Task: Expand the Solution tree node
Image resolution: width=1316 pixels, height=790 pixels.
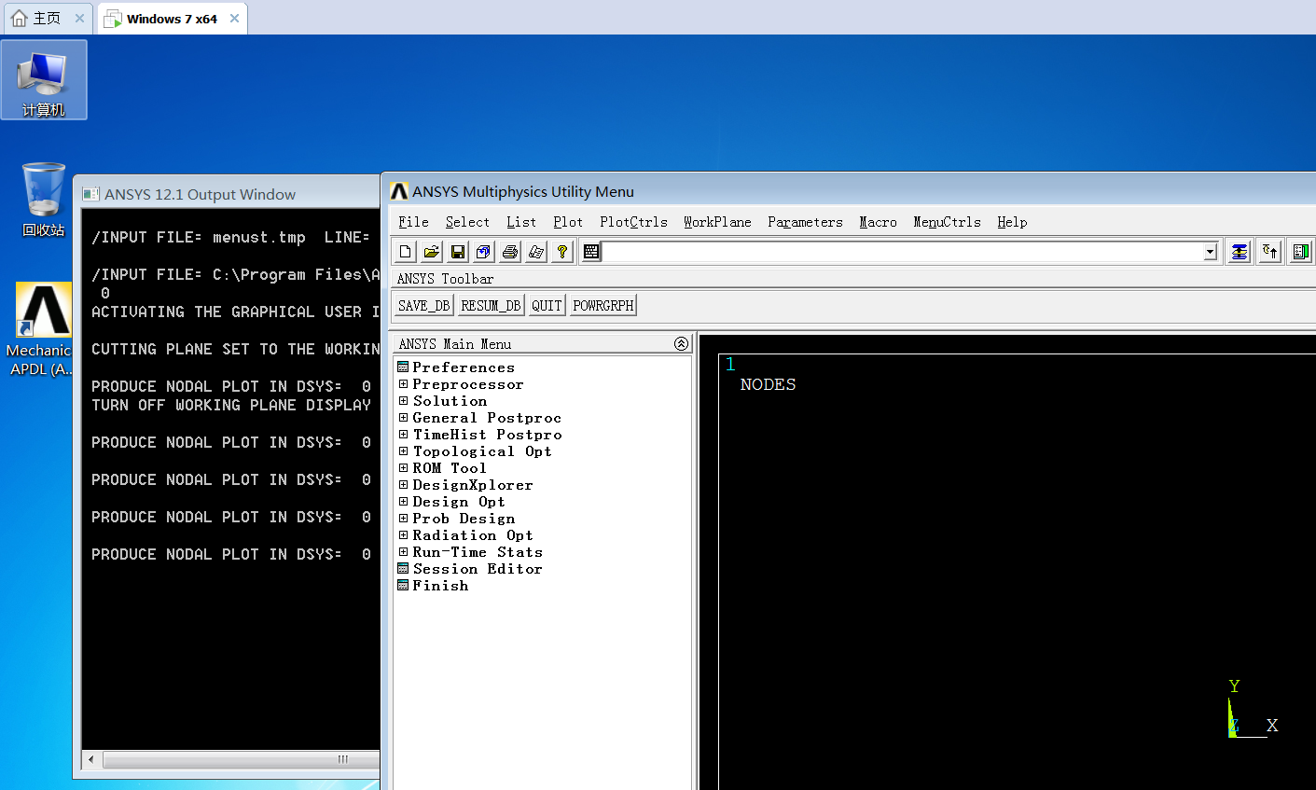Action: [x=404, y=401]
